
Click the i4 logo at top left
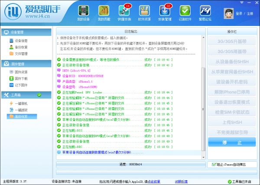[13, 12]
